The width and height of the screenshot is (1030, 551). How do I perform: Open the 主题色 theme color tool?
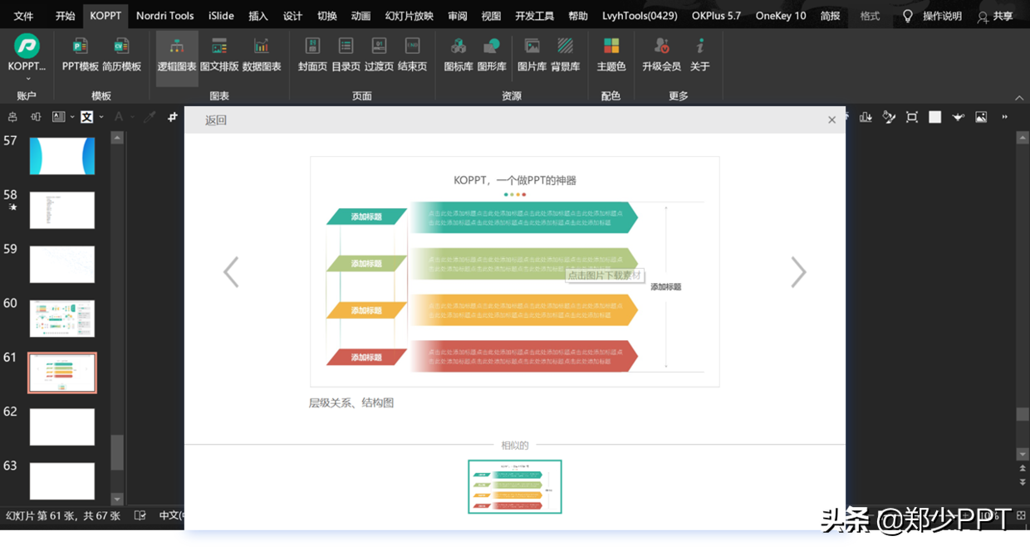(x=611, y=58)
